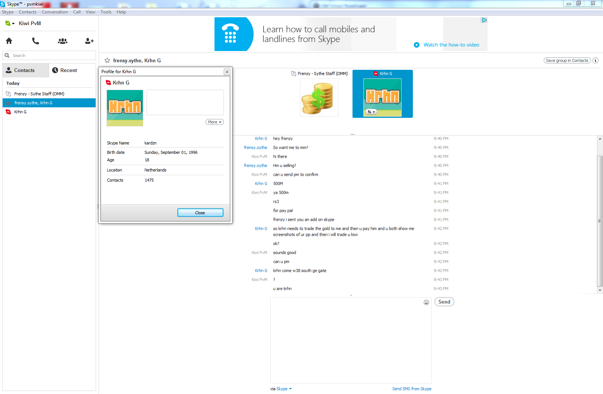Click the 'u are krhn' message
The image size is (603, 394).
[x=282, y=289]
